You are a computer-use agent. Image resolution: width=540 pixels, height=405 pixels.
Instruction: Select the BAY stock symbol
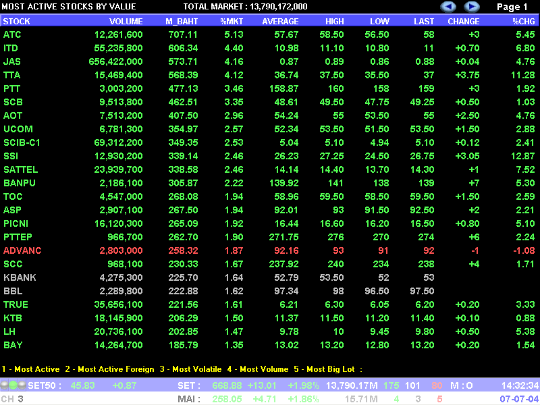click(13, 345)
